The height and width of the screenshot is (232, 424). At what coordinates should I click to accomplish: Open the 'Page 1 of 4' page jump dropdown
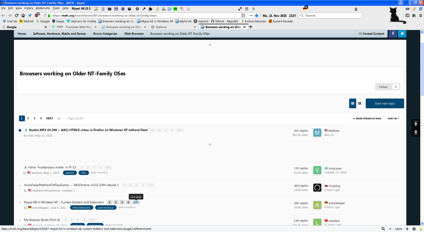(x=76, y=118)
